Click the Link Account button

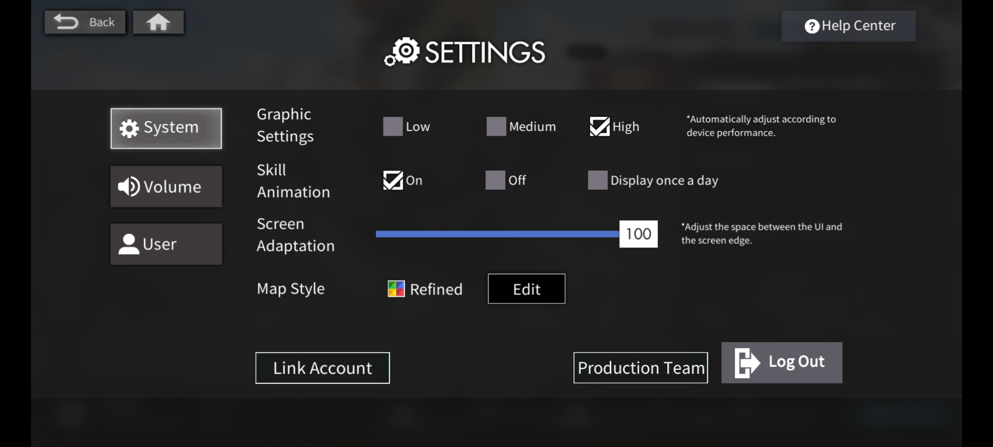322,367
